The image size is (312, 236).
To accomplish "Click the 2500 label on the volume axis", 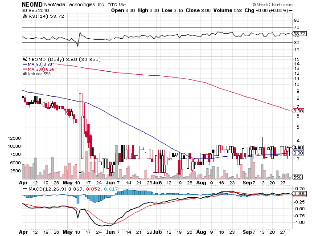I will [x=16, y=171].
